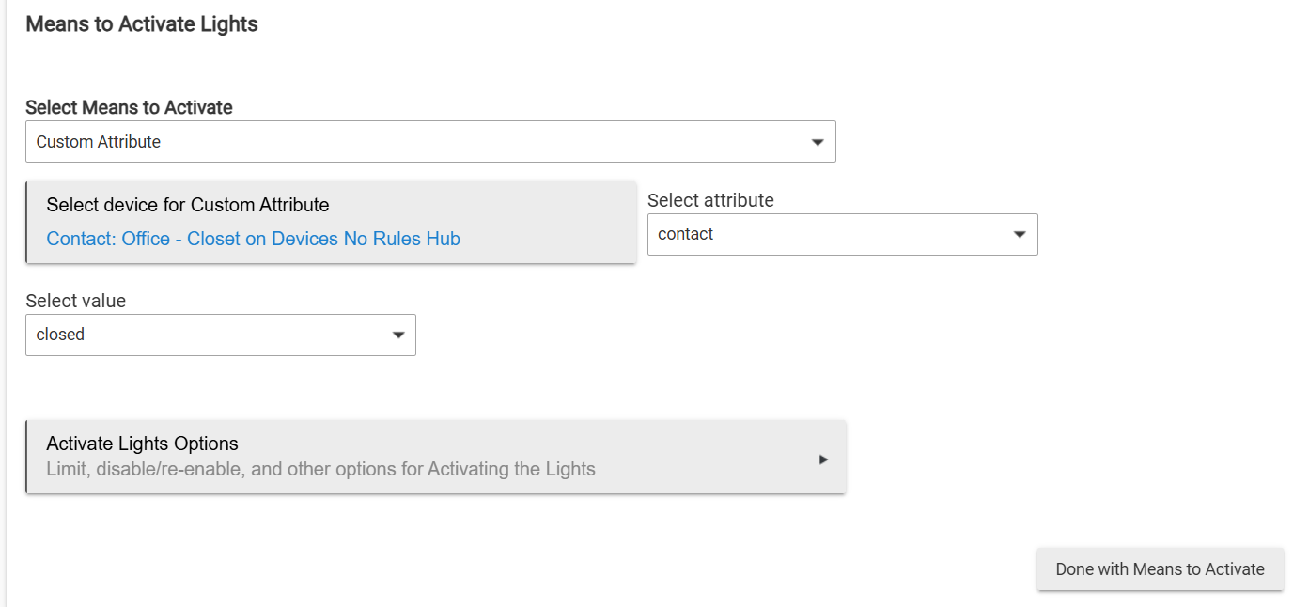Viewport: 1293px width, 607px height.
Task: Click the Select Means to Activate label
Action: 129,107
